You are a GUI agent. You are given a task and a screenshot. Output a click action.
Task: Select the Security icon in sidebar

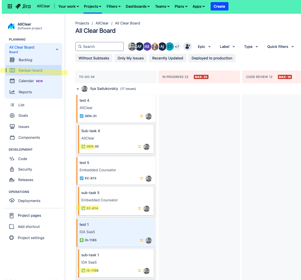click(x=12, y=169)
